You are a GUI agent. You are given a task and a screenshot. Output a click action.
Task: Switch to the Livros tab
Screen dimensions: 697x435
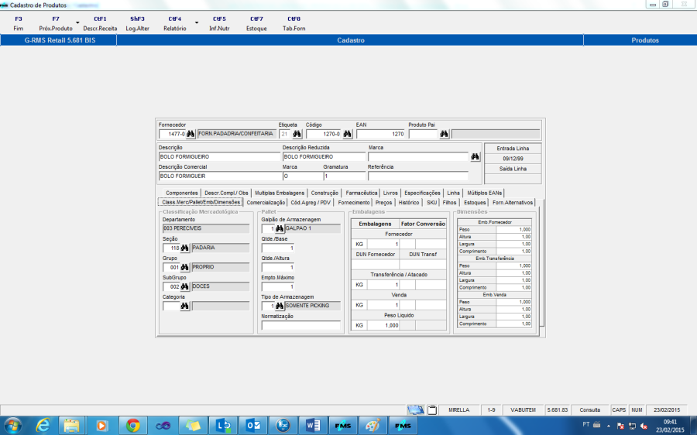click(390, 193)
